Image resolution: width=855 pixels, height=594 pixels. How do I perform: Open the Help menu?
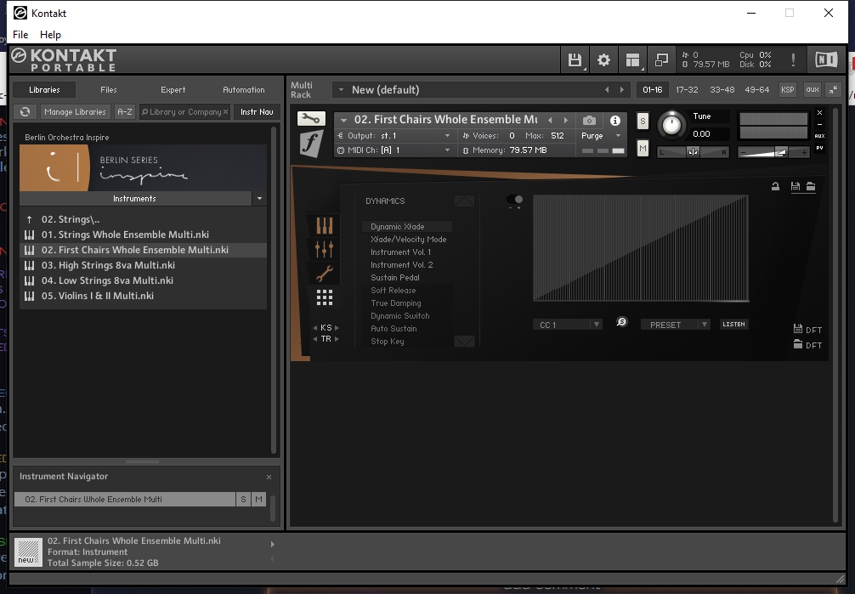coord(50,34)
